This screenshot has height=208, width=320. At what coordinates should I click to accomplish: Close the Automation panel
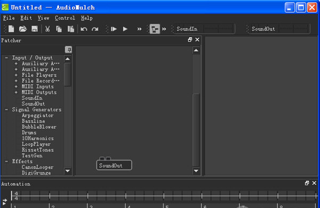click(x=314, y=183)
